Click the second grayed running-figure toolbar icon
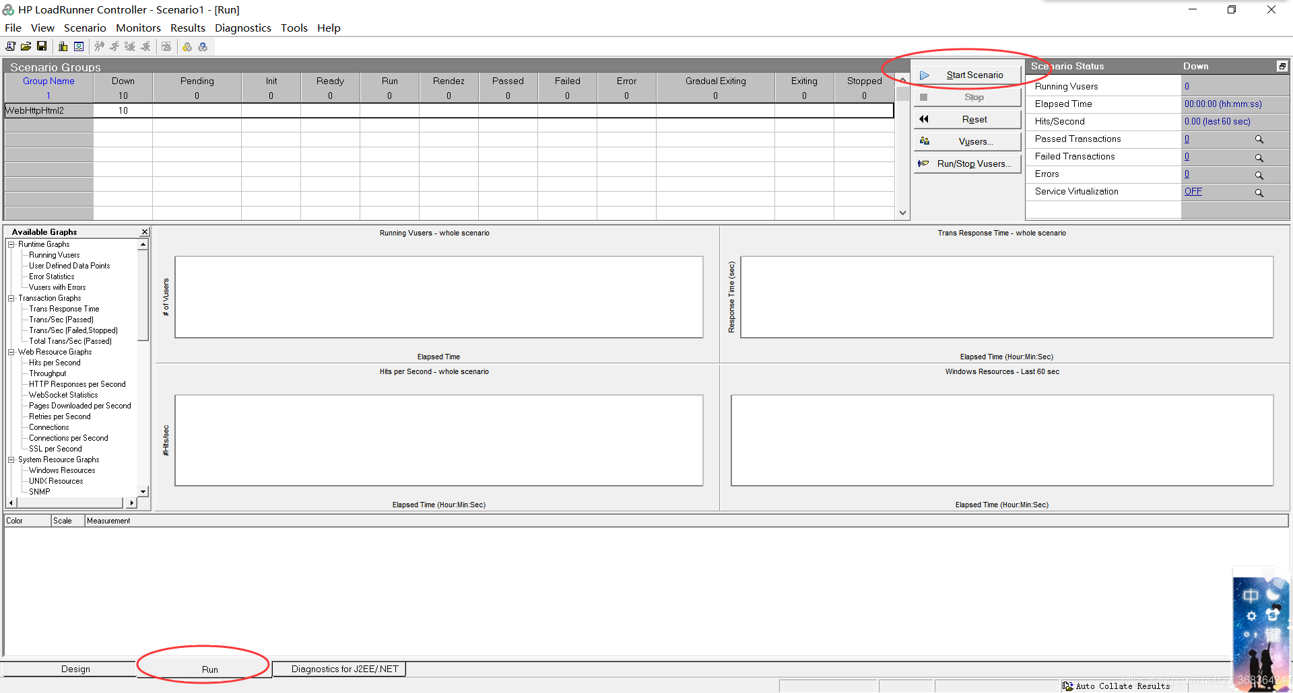 click(x=114, y=46)
